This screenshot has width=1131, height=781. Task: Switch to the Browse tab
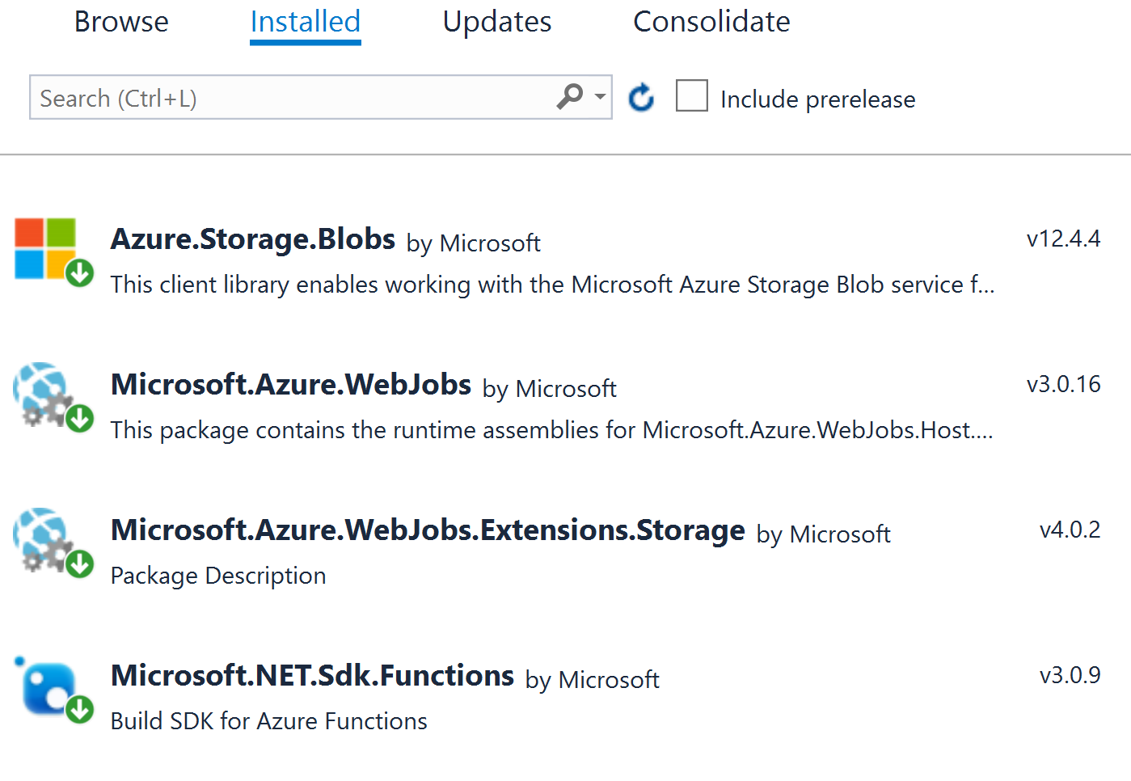[120, 22]
